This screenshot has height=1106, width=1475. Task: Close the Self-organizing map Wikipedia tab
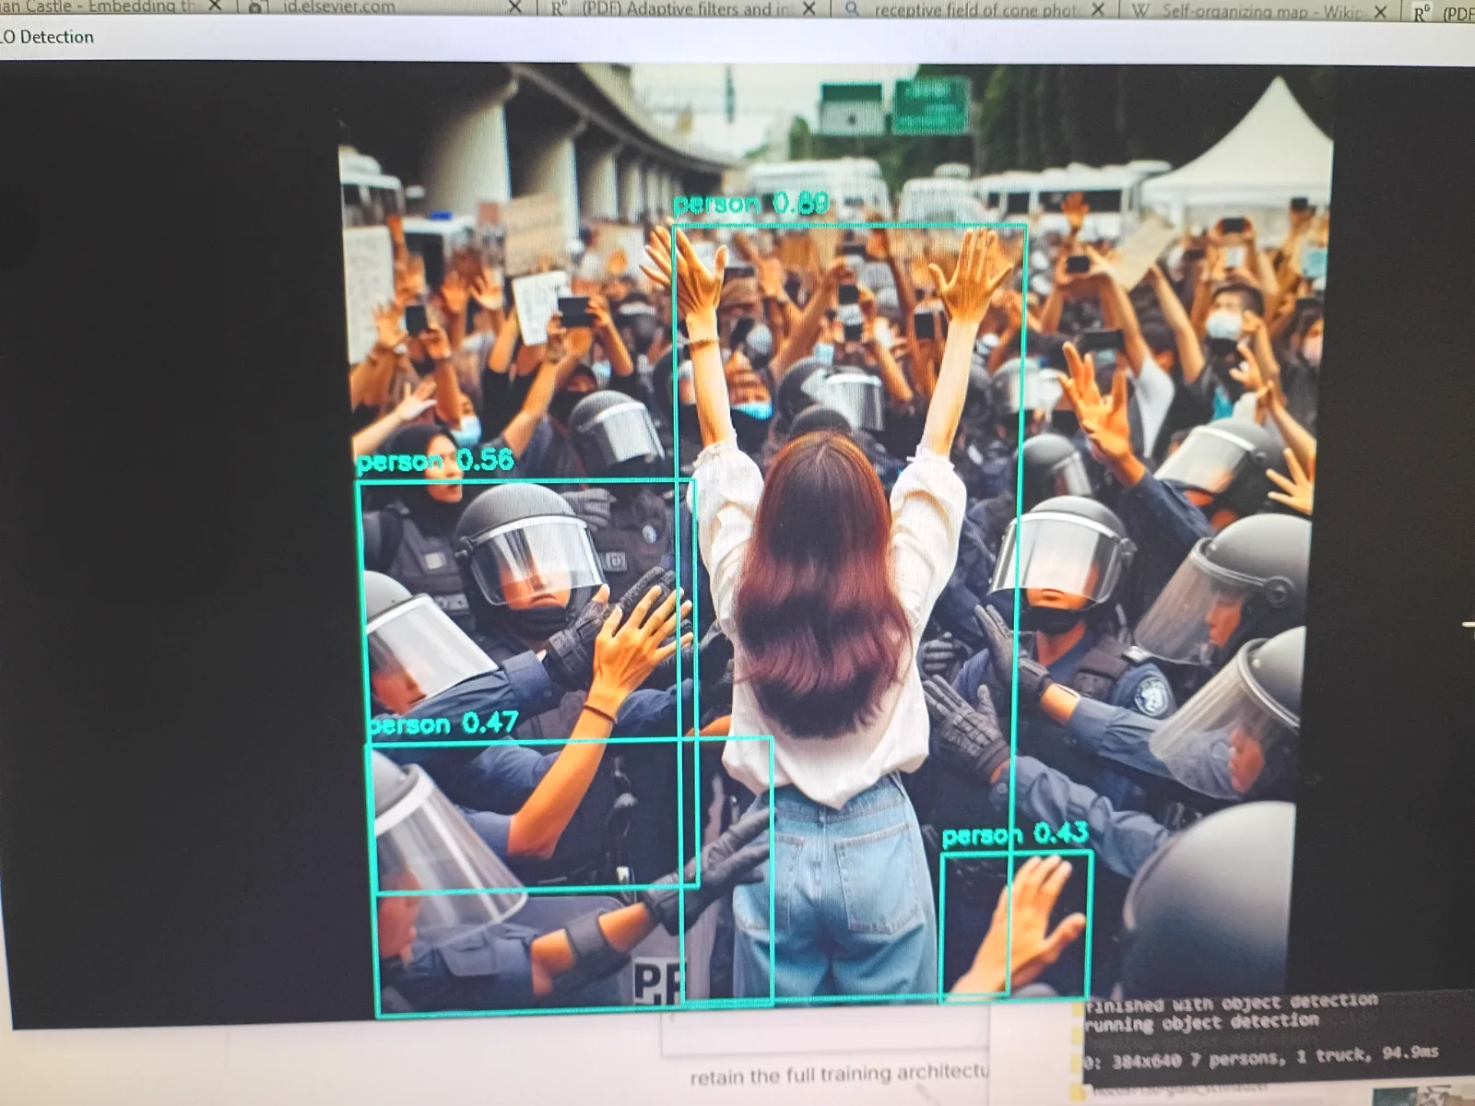(1380, 12)
